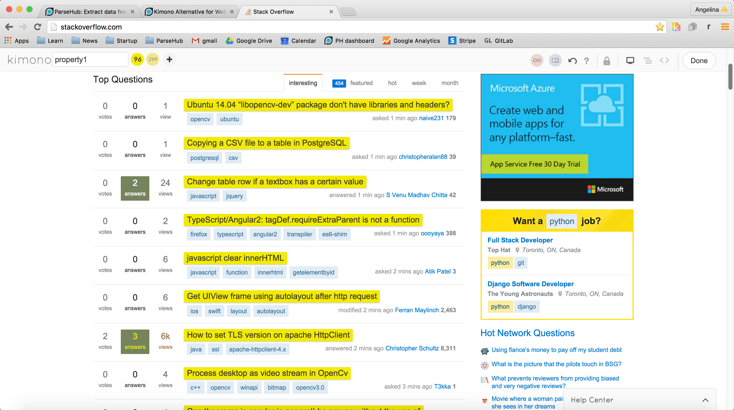734x410 pixels.
Task: Click the 299 suggestions count badge
Action: tap(153, 60)
